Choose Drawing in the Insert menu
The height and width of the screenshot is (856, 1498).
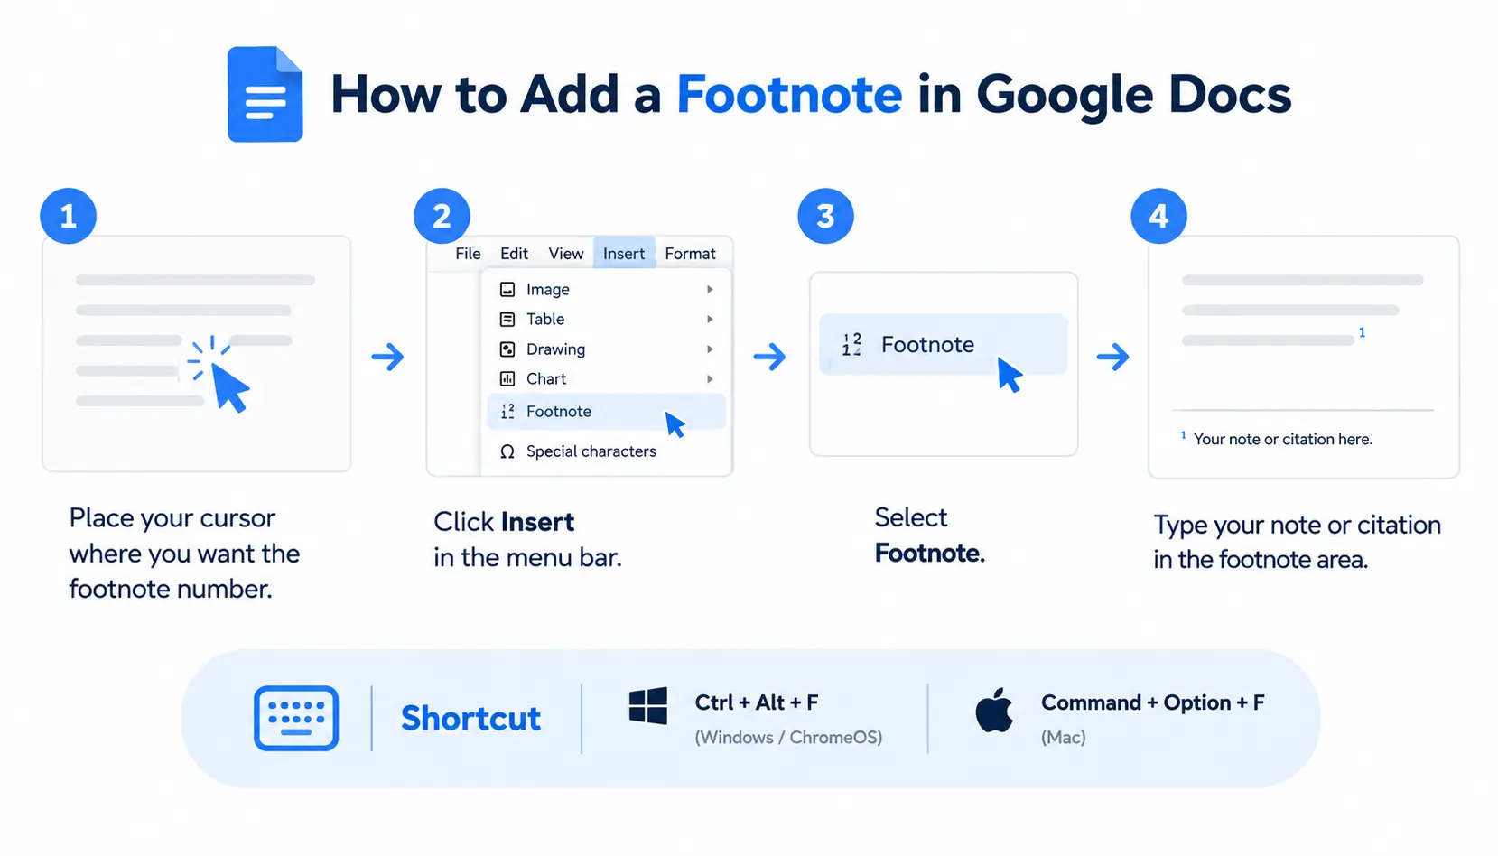[606, 349]
